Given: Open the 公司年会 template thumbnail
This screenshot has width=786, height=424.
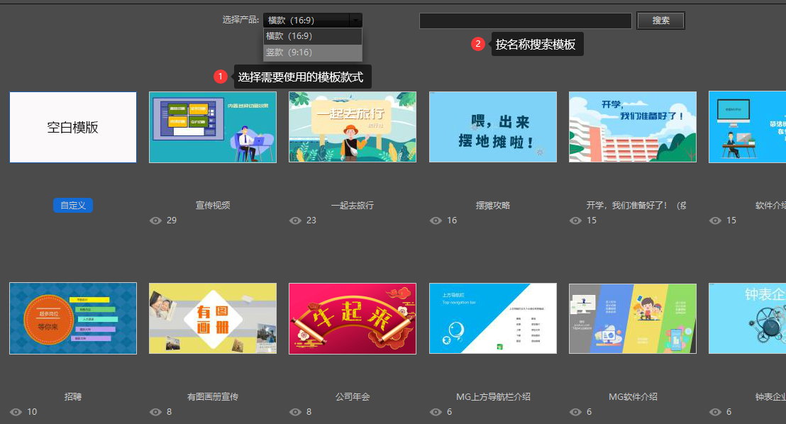Looking at the screenshot, I should point(353,318).
